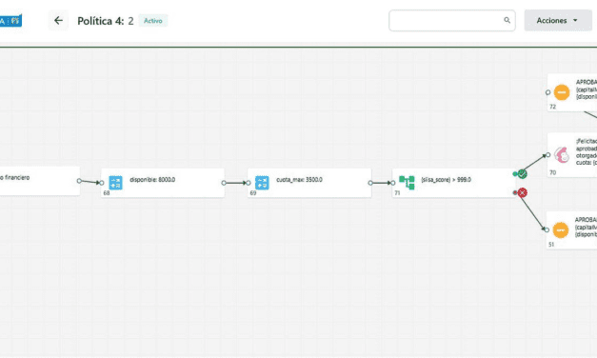
Task: Click node number label 68
Action: coord(107,193)
